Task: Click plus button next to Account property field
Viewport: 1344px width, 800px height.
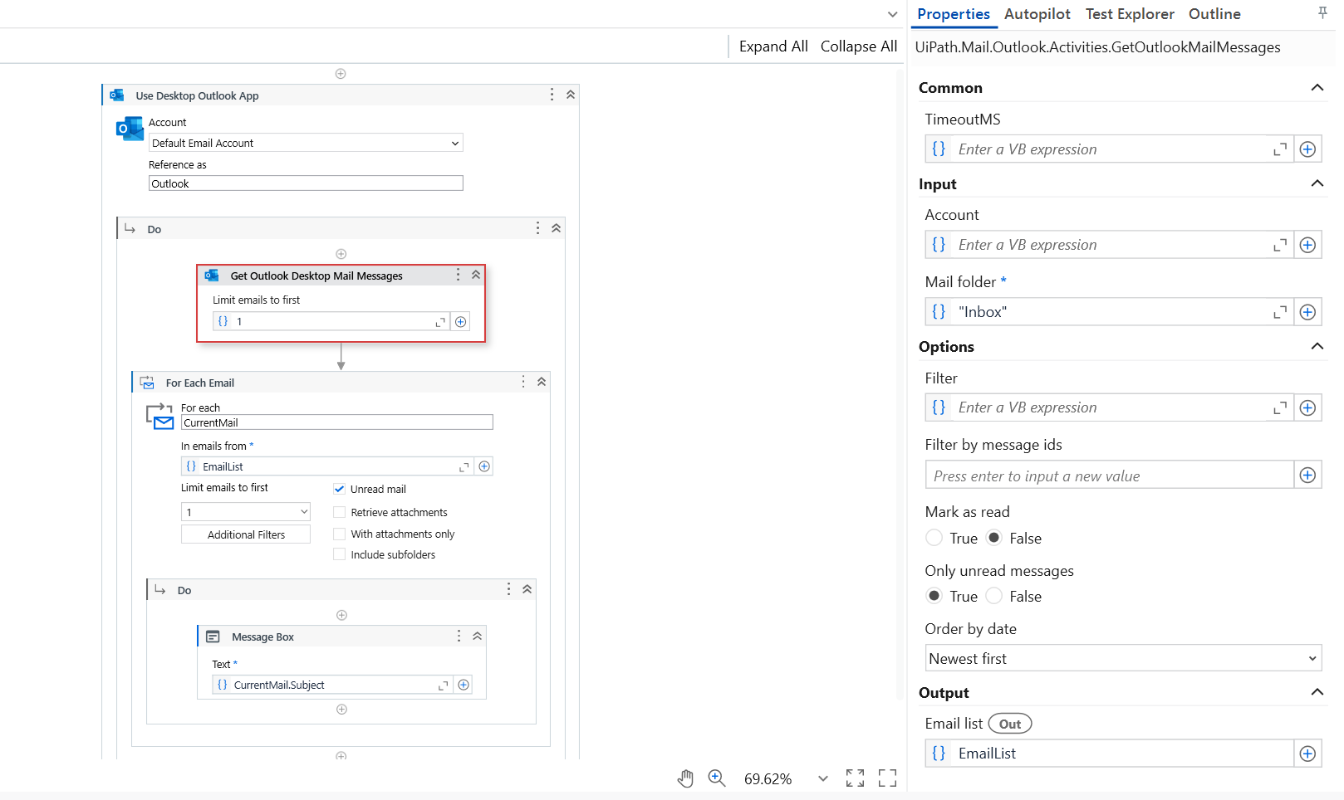Action: click(x=1307, y=245)
